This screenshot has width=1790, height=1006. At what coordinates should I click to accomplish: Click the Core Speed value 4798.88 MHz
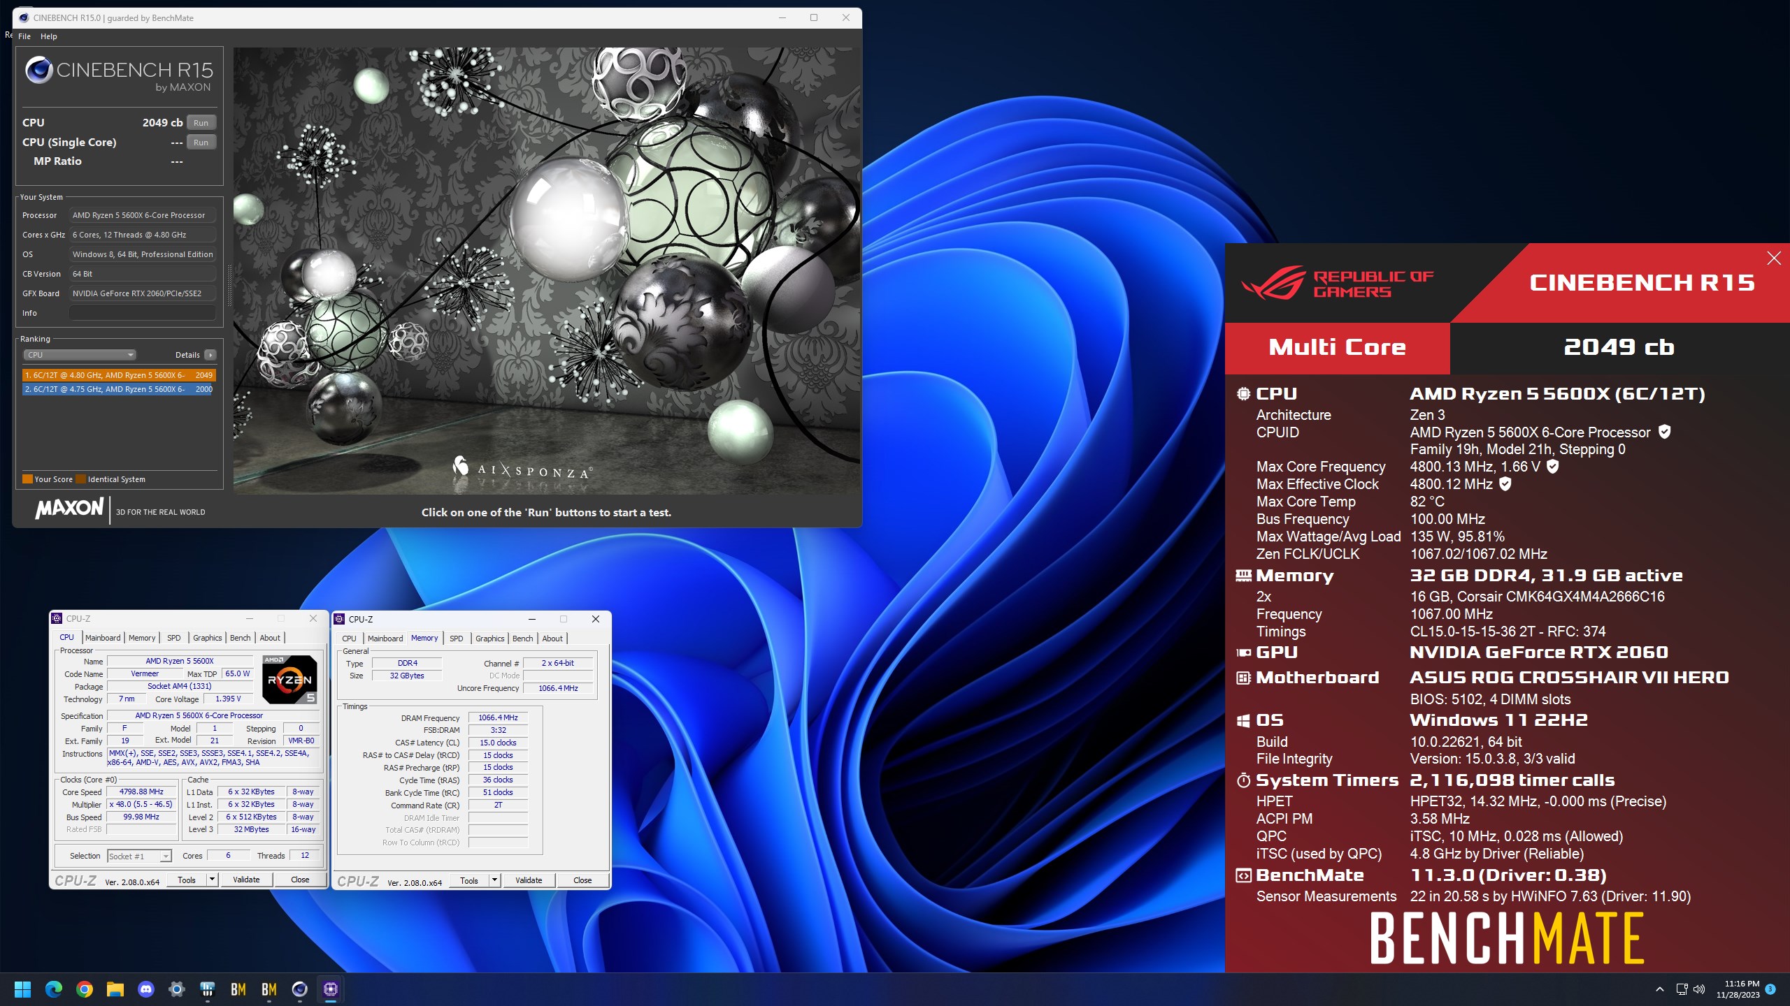[x=141, y=792]
